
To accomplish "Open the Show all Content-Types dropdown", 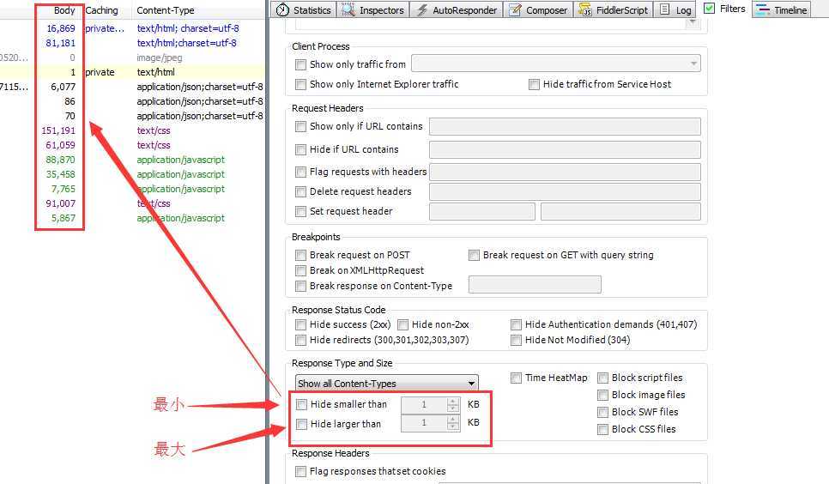I will (386, 383).
